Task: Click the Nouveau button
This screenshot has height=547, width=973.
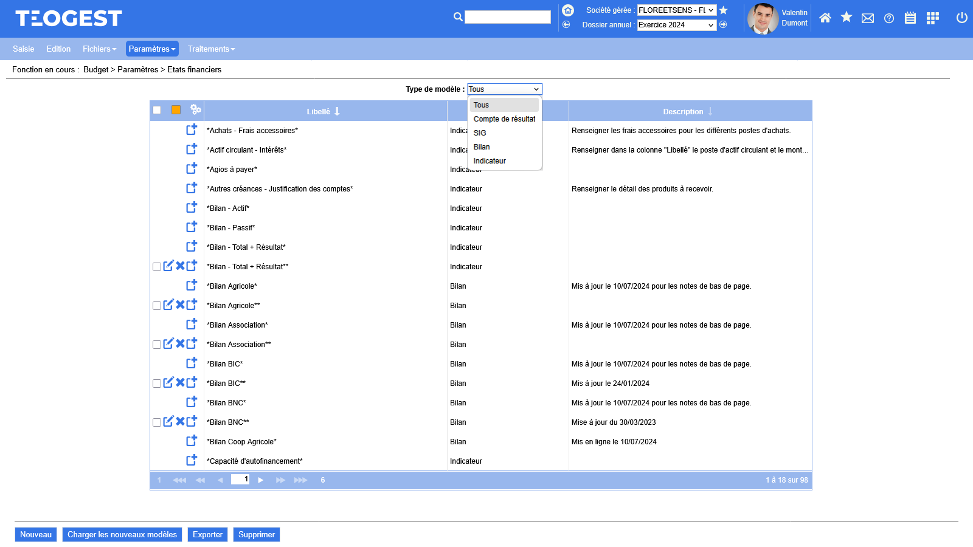Action: (36, 534)
